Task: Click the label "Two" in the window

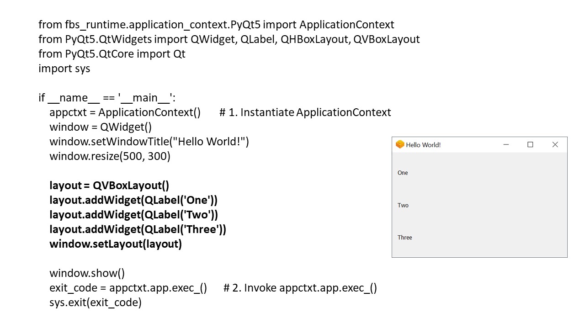Action: click(x=403, y=205)
